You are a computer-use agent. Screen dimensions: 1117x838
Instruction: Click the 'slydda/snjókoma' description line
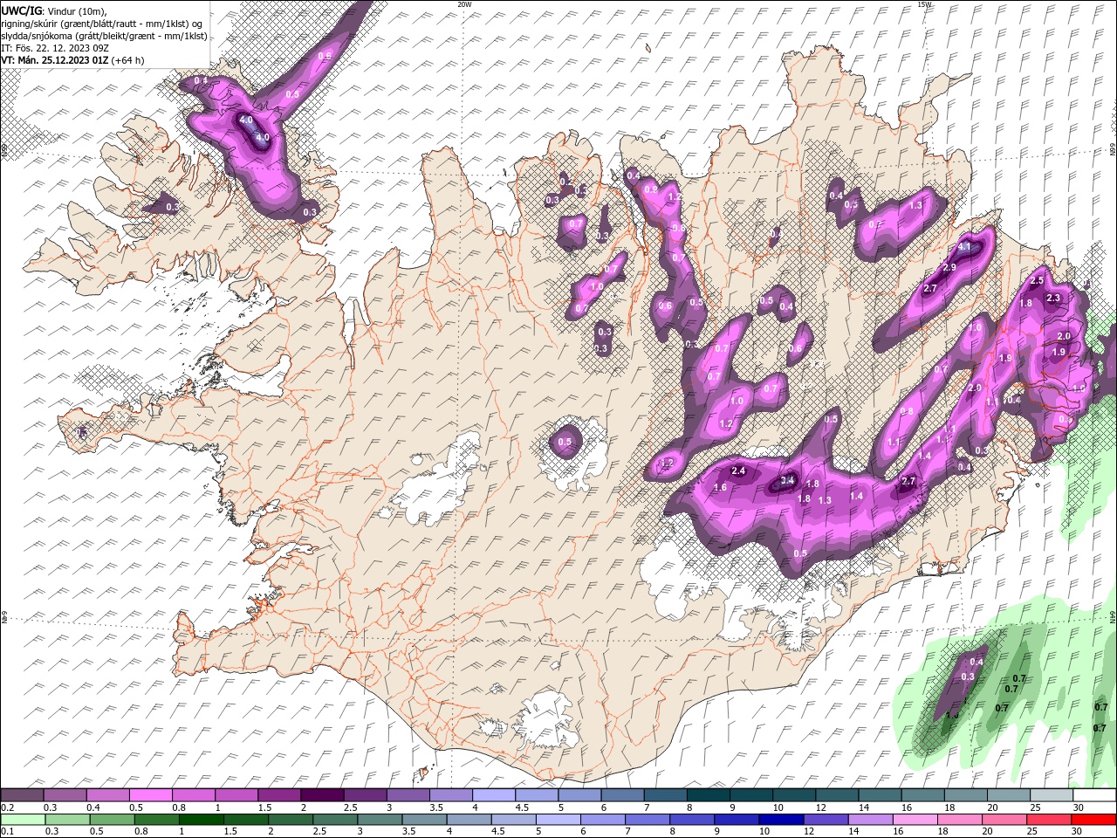[105, 36]
